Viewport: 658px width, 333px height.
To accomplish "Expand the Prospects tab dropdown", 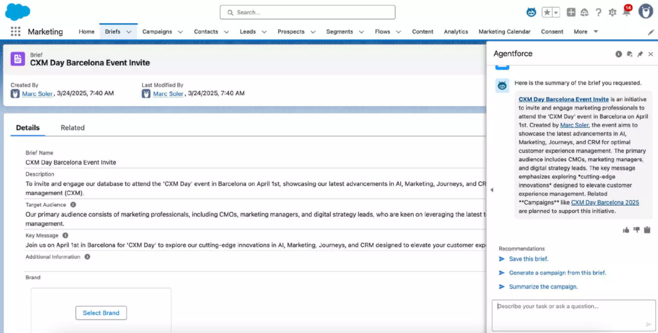I will [x=313, y=32].
